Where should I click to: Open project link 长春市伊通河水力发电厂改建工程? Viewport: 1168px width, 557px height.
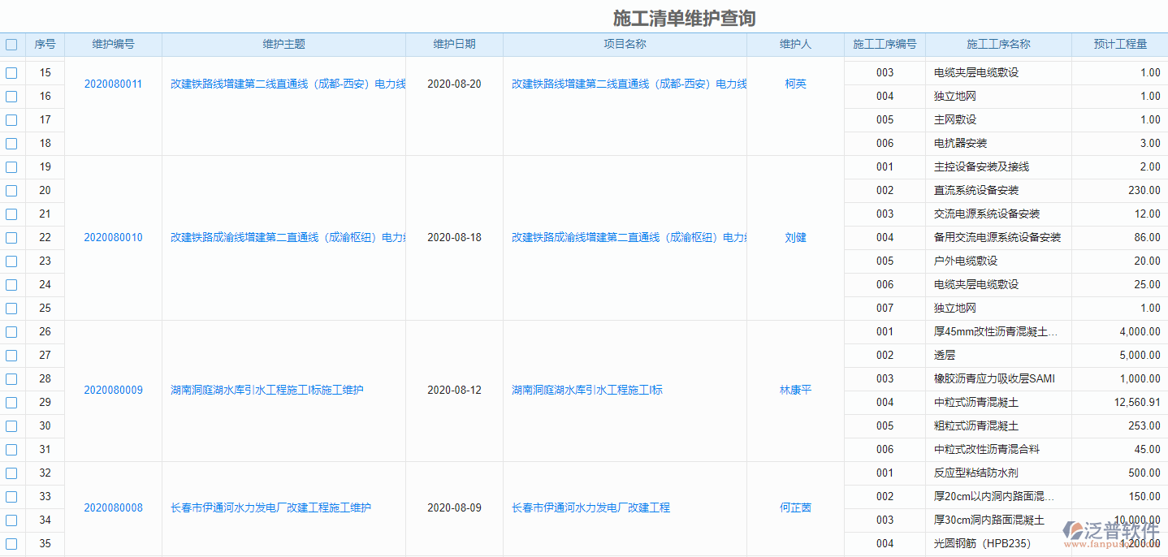click(x=590, y=507)
